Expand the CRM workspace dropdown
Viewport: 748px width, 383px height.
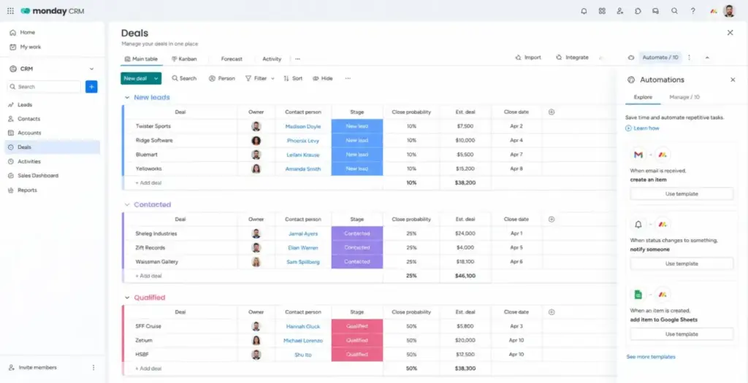point(91,69)
